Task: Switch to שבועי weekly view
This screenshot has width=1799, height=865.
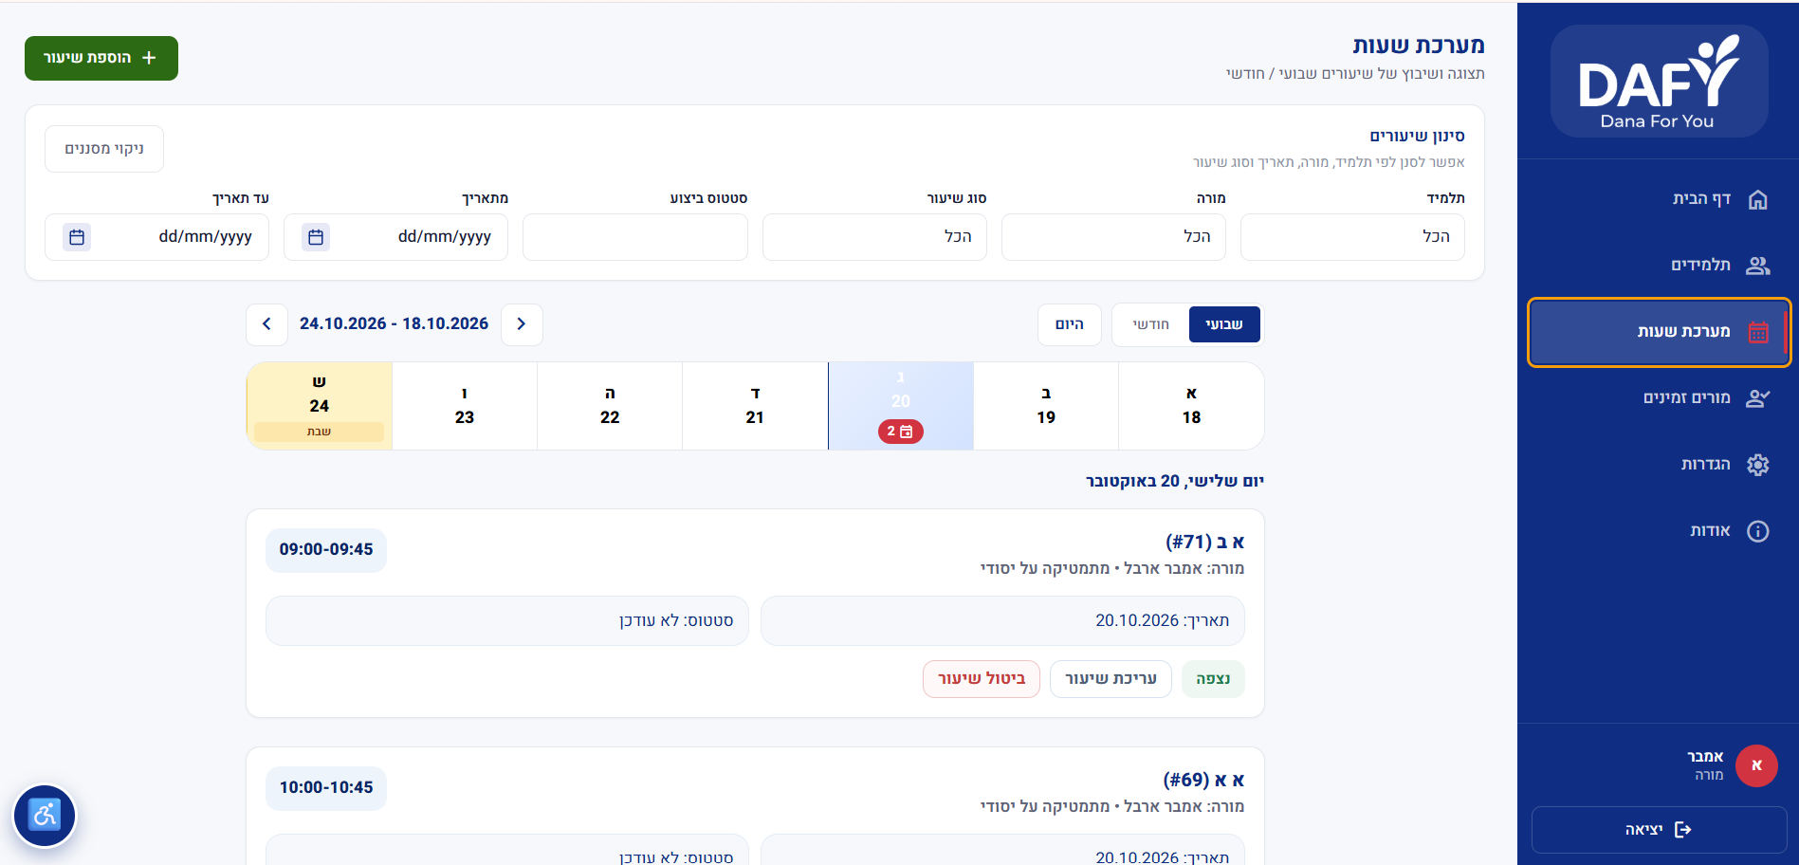Action: [1224, 324]
